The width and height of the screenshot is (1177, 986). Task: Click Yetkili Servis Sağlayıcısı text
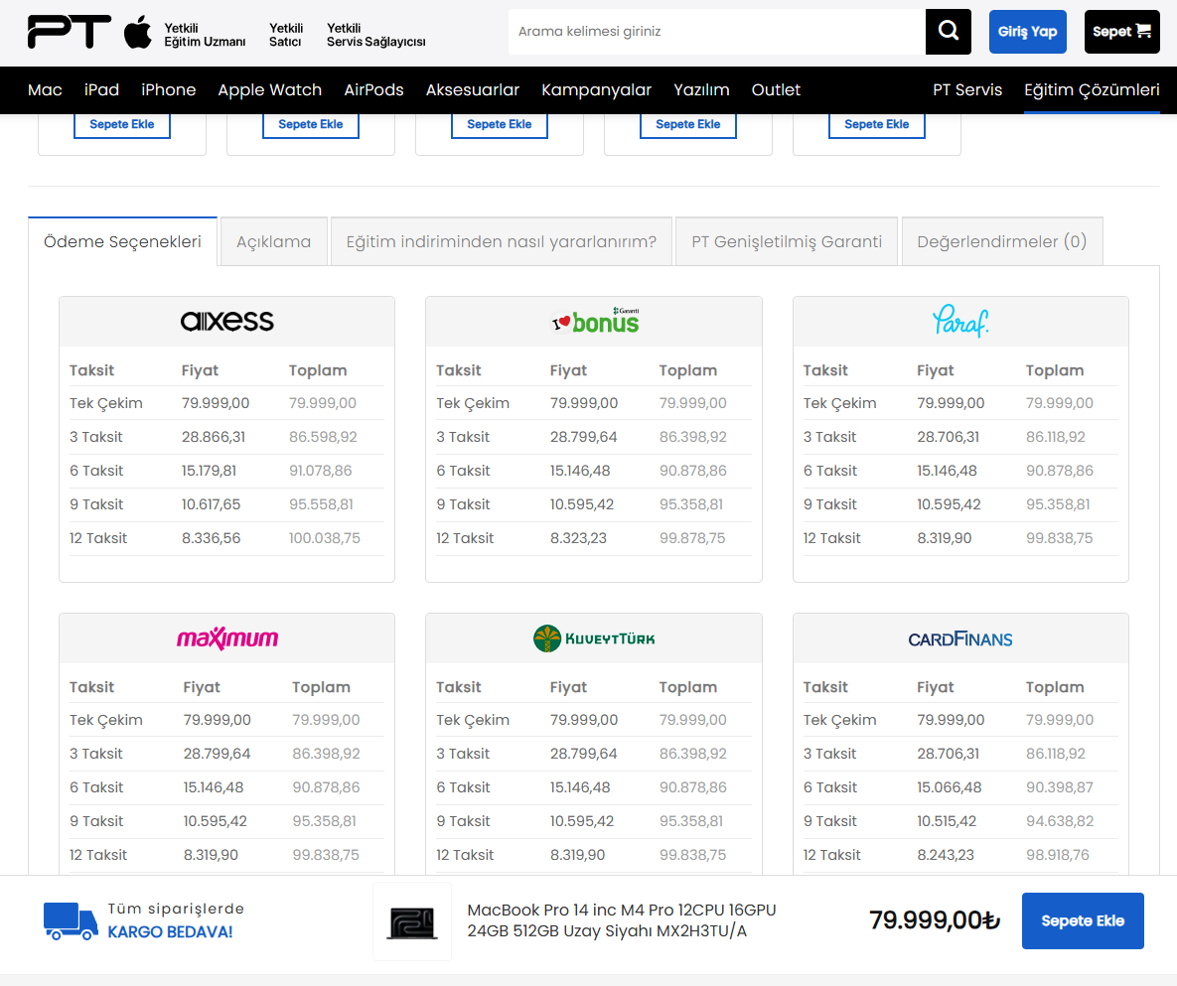pyautogui.click(x=375, y=35)
